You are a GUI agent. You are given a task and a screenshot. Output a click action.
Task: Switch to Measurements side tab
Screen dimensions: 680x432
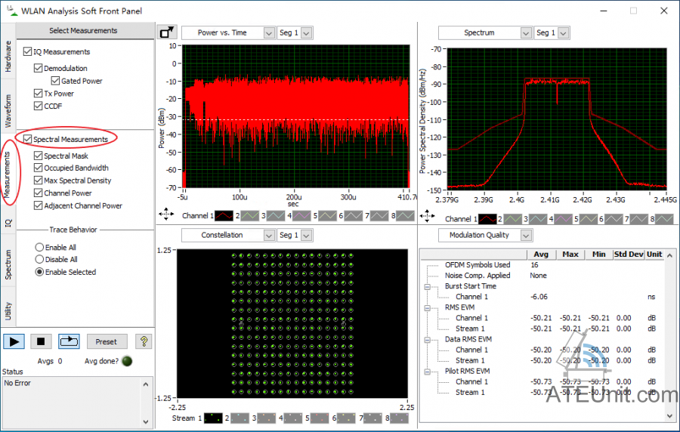(8, 175)
